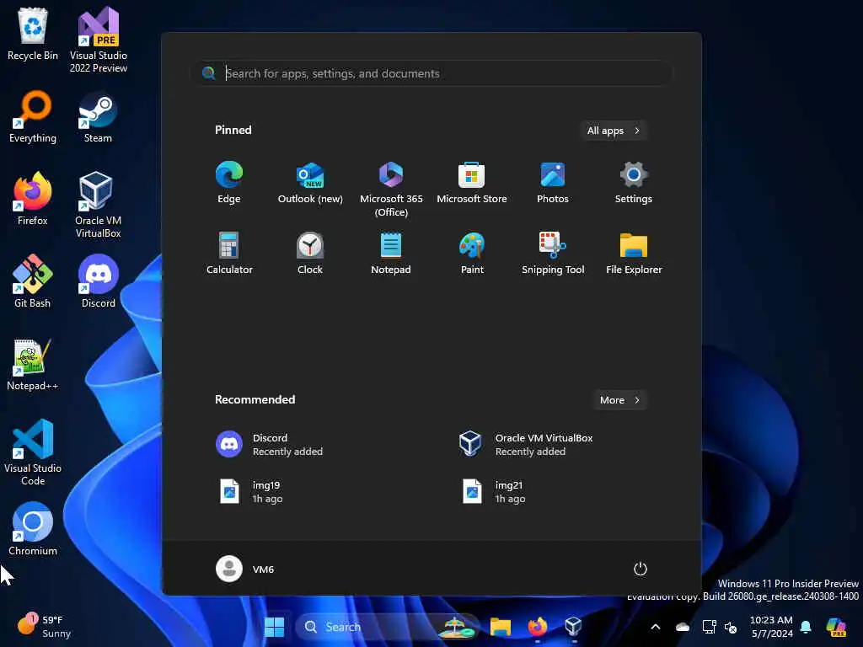Click muted volume tray icon
The height and width of the screenshot is (647, 863).
pyautogui.click(x=731, y=627)
